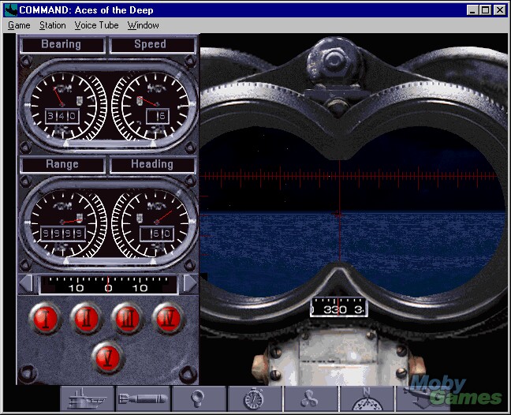Screen dimensions: 511x415
Task: Click the 0 mark on spread angle scale
Action: point(108,288)
